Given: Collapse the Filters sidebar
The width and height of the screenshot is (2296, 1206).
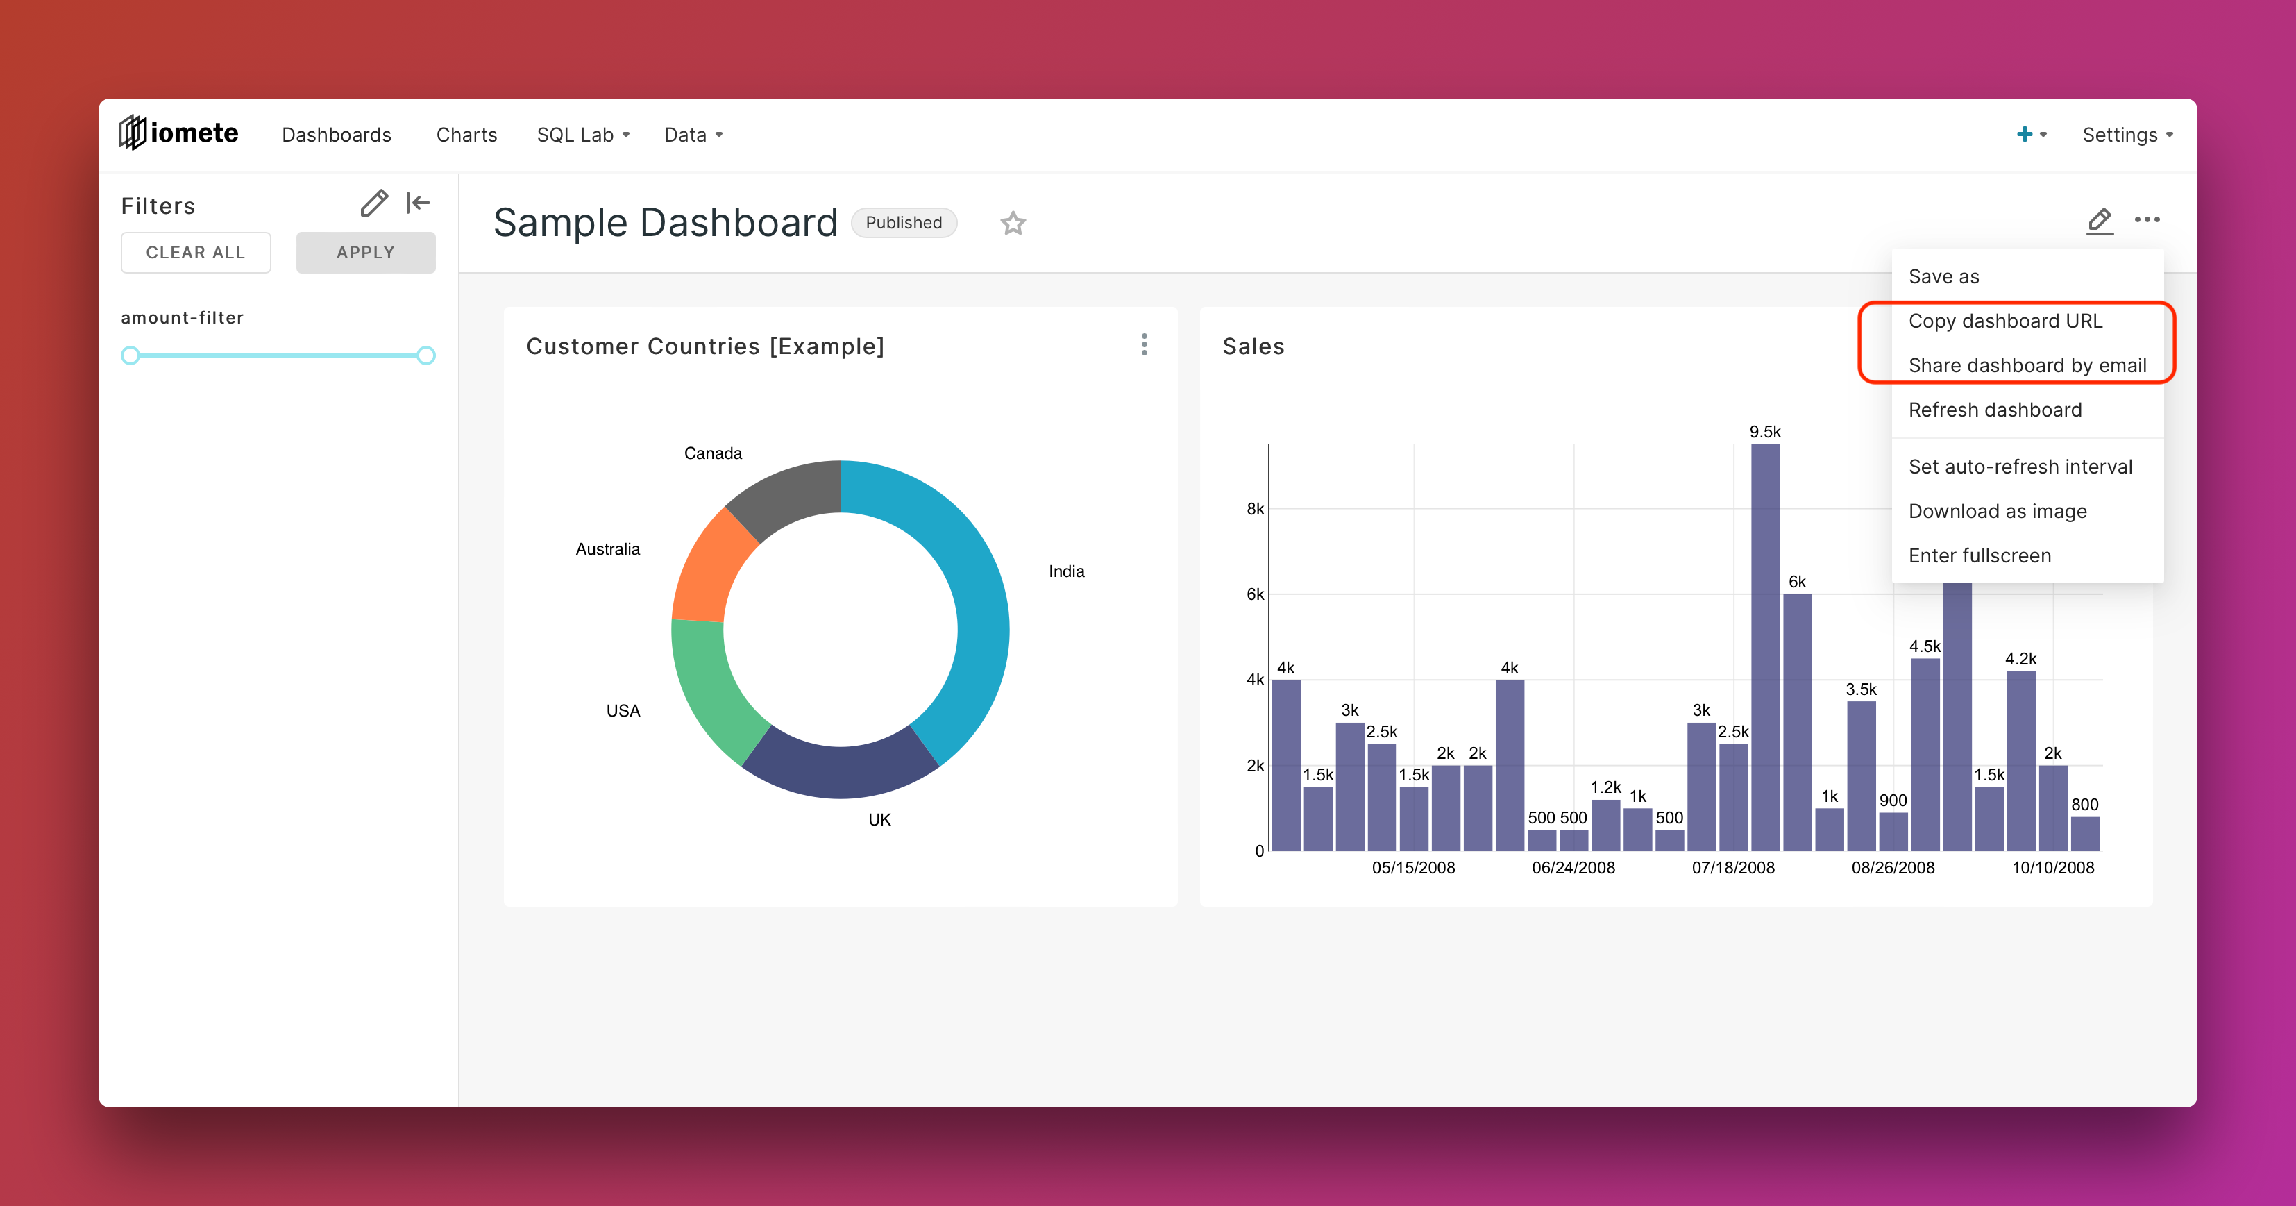Looking at the screenshot, I should tap(417, 203).
